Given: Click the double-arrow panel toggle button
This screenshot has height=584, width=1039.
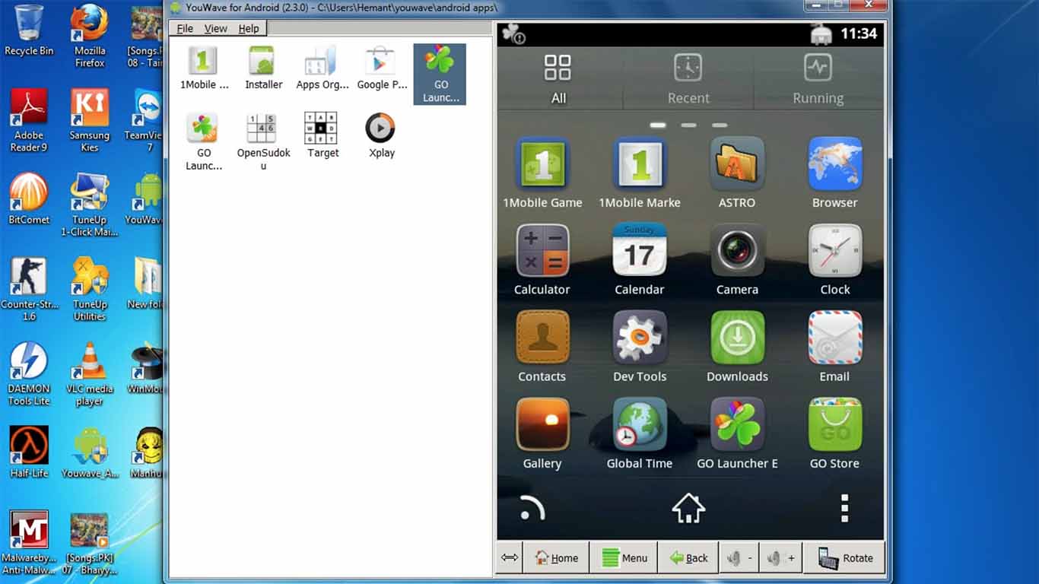Looking at the screenshot, I should click(510, 557).
